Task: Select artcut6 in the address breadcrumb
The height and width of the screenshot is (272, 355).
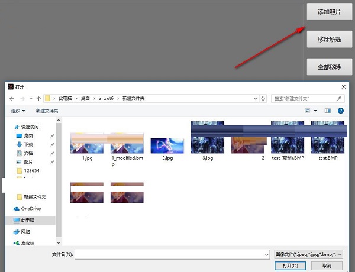Action: pos(106,98)
